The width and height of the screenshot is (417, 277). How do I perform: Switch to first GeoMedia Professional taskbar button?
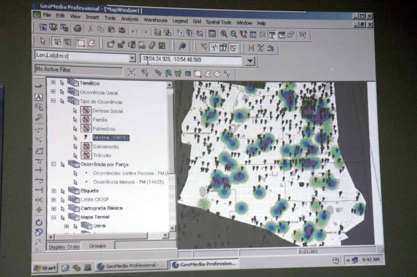click(131, 266)
